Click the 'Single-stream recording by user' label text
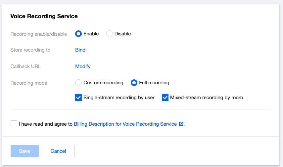The width and height of the screenshot is (283, 167). coord(119,98)
